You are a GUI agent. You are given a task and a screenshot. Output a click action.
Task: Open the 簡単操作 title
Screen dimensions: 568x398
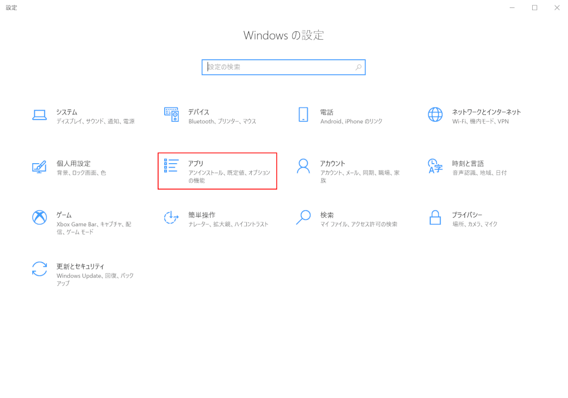(202, 215)
